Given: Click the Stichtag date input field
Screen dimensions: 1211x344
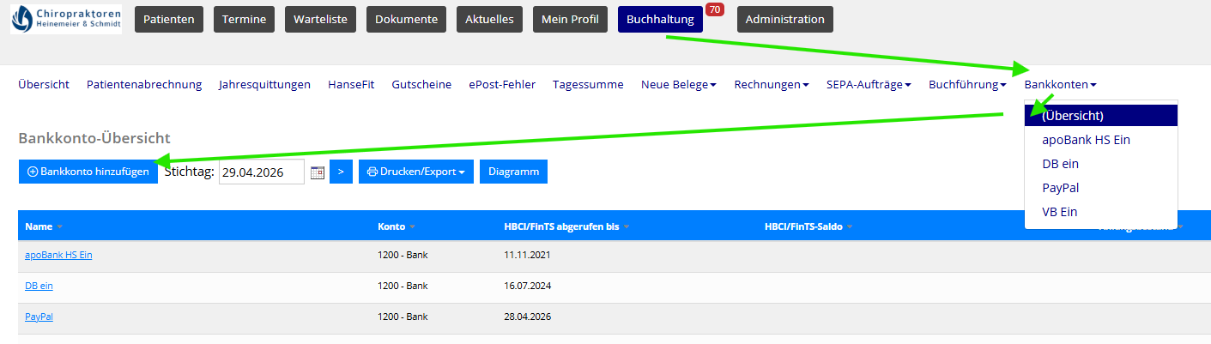Looking at the screenshot, I should 261,172.
